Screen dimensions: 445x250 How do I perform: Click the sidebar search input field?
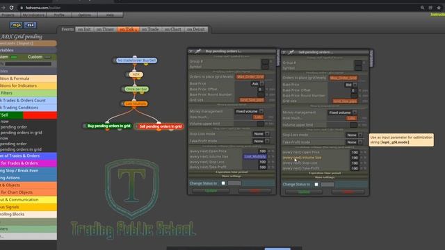(28, 65)
